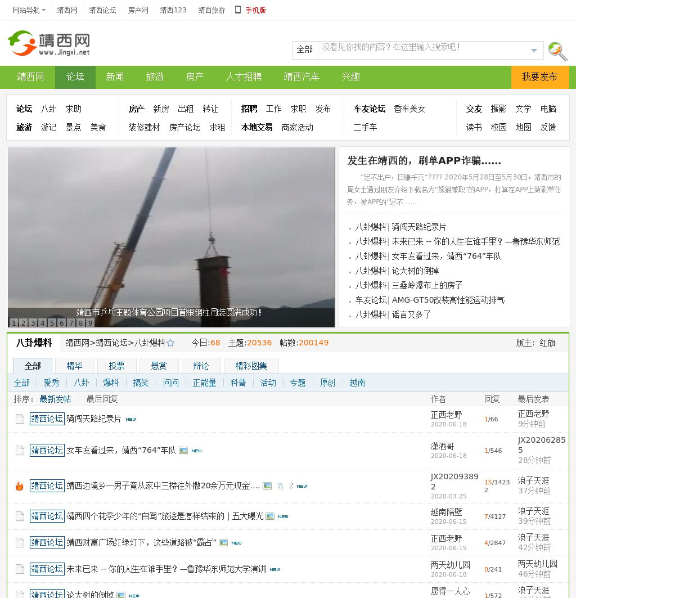Click the picture icon after 靖西财富广场 thread title
675x598 pixels.
(x=223, y=543)
